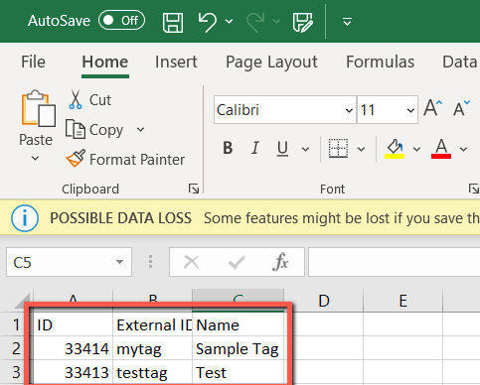Screen dimensions: 480x385
Task: Toggle Italic formatting
Action: tap(254, 148)
